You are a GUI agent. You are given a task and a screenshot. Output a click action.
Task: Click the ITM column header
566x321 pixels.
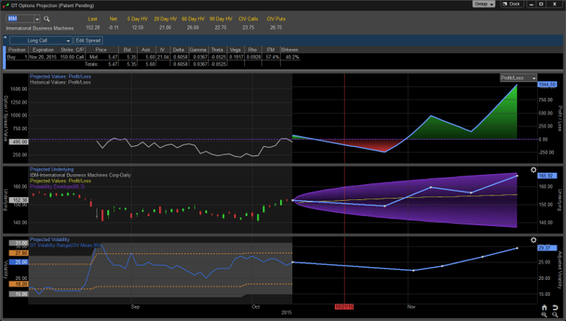(270, 50)
